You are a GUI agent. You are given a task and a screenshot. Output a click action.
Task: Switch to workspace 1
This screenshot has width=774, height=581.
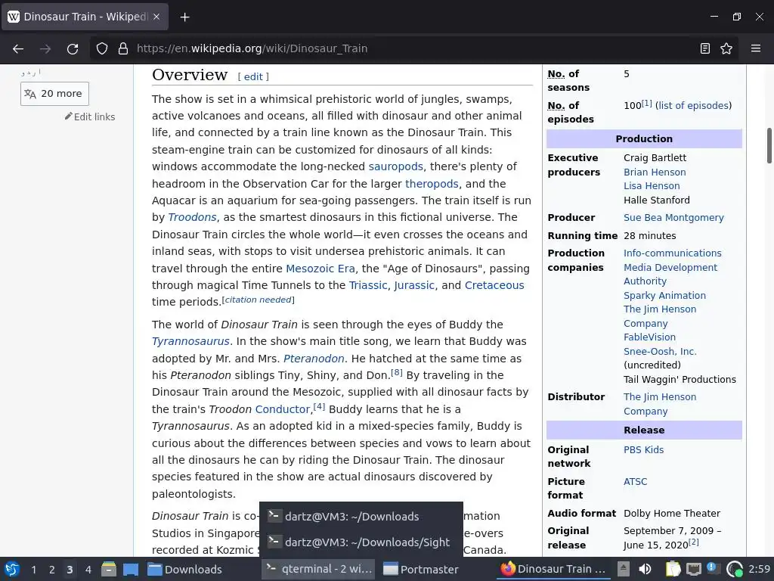click(33, 570)
